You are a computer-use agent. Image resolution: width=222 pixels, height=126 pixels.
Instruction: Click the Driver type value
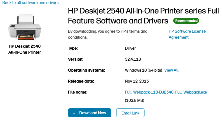click(x=130, y=48)
